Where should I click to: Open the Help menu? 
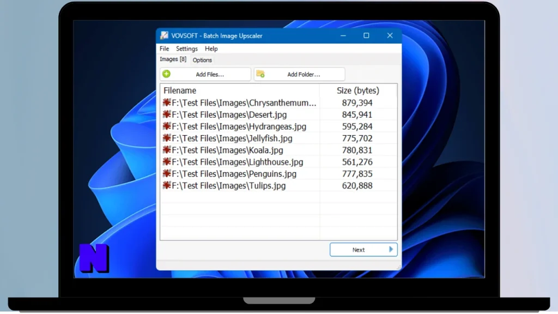tap(211, 49)
